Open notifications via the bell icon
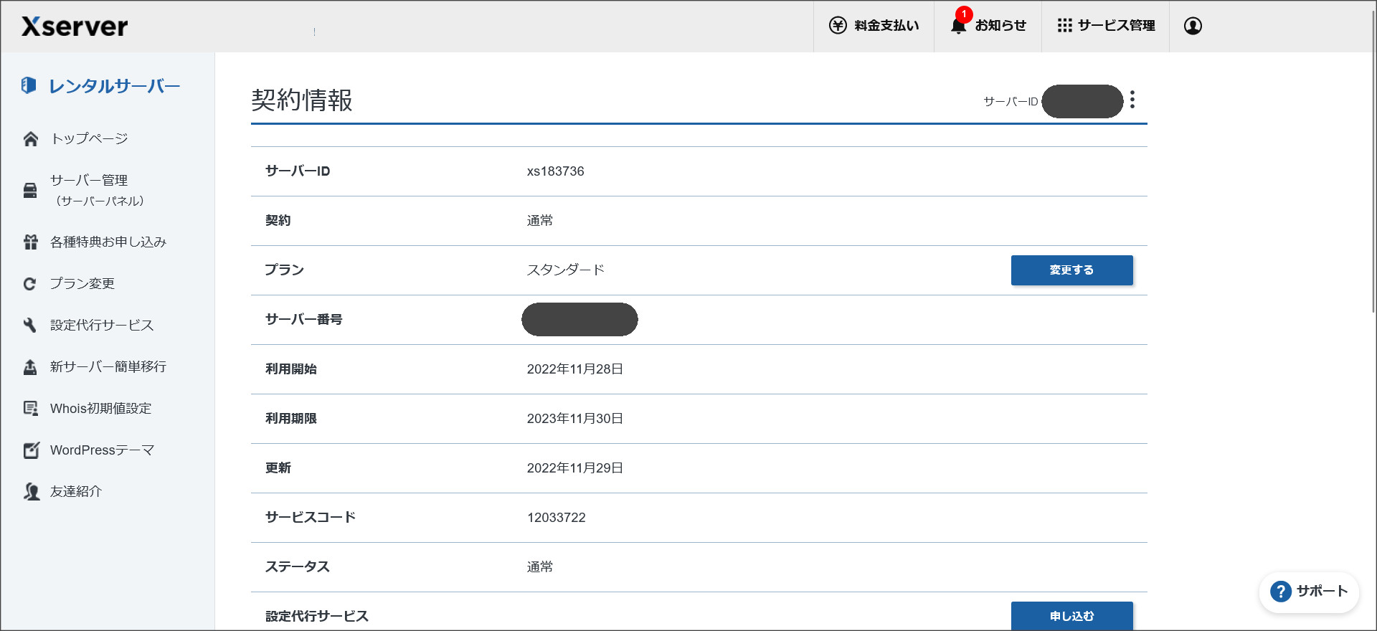The width and height of the screenshot is (1377, 631). click(958, 26)
